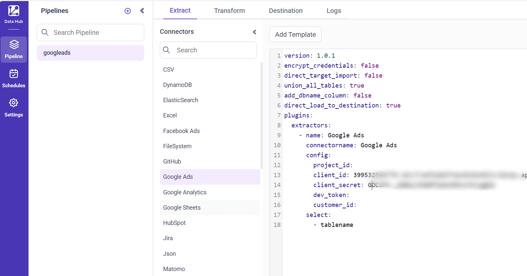
Task: Open the Pipeline sidebar section
Action: [14, 49]
